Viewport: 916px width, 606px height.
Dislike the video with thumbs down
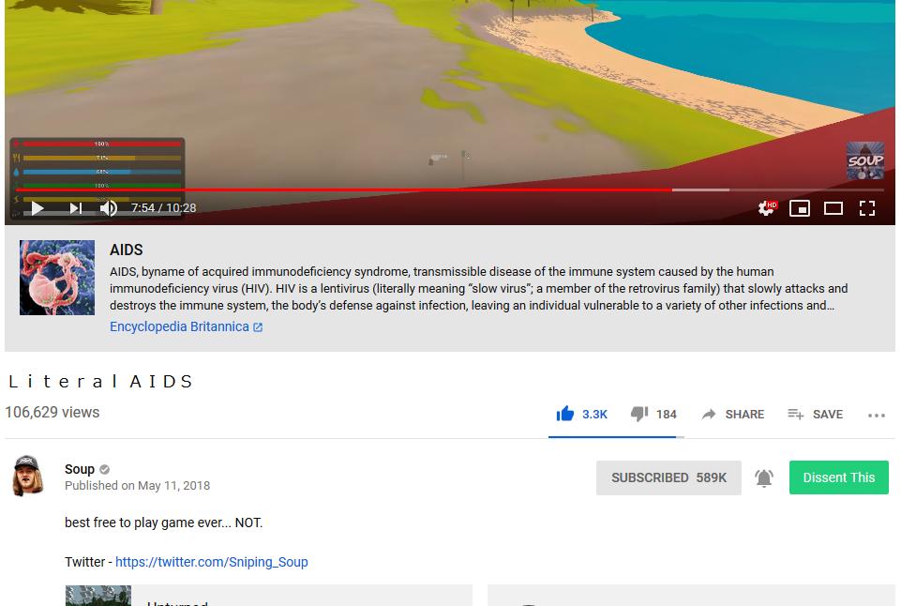[653, 415]
